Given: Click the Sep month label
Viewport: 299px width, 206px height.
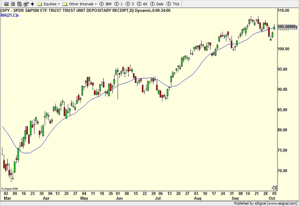Looking at the screenshot, I should coord(235,198).
